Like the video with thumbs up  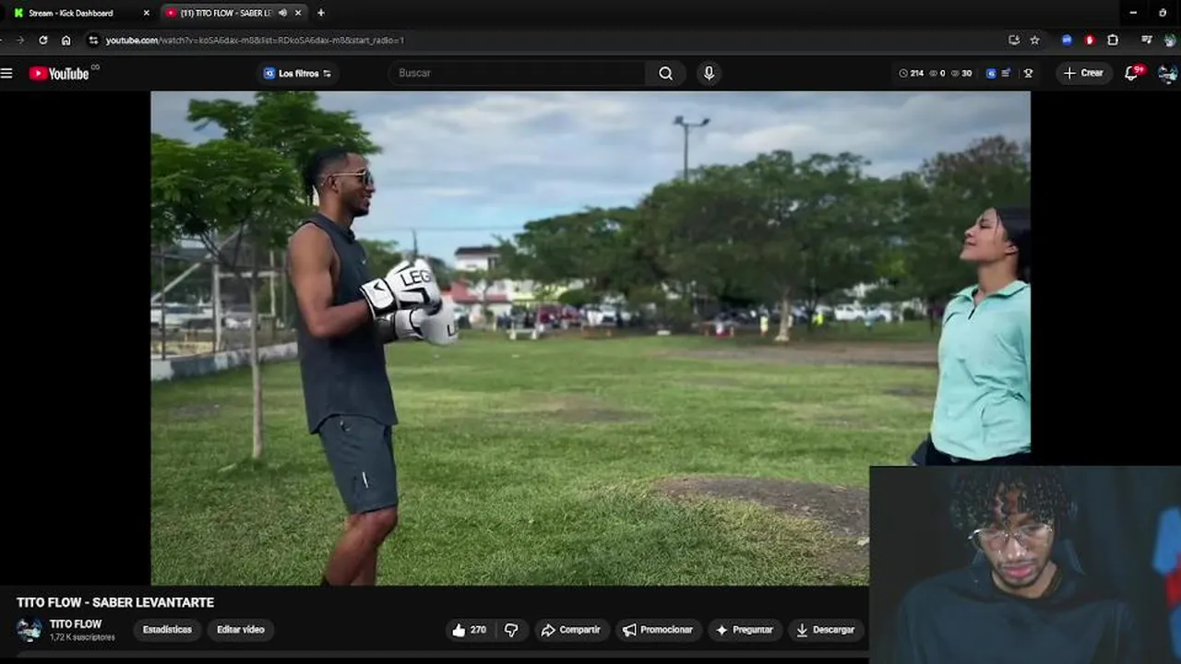coord(469,630)
